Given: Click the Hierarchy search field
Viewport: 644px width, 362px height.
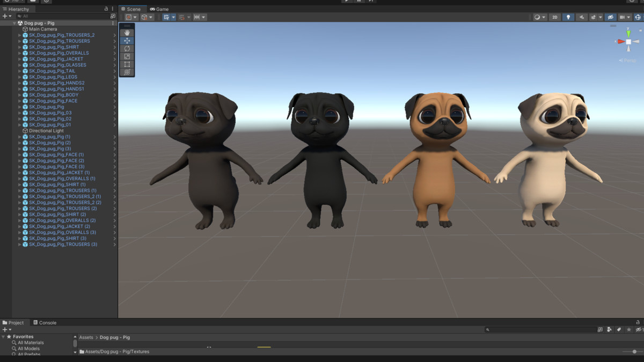Looking at the screenshot, I should pos(62,17).
